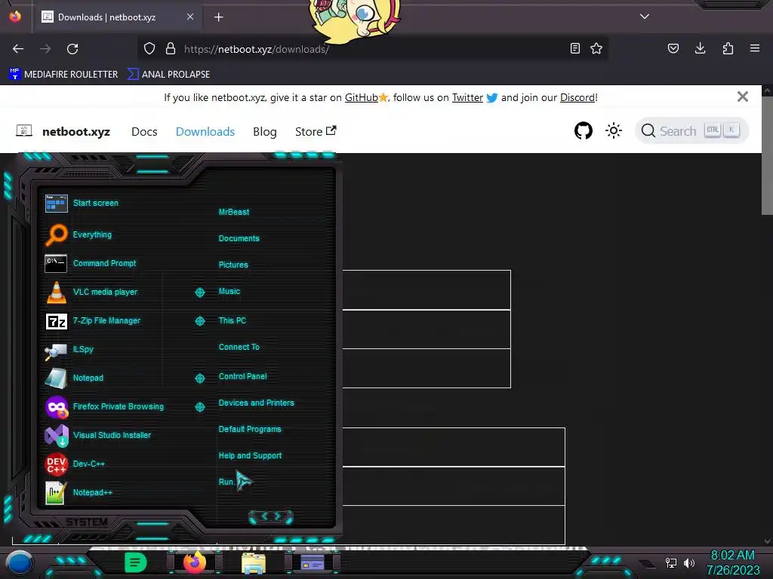This screenshot has width=773, height=579.
Task: Expand 7-Zip File Manager jump list
Action: tap(199, 321)
